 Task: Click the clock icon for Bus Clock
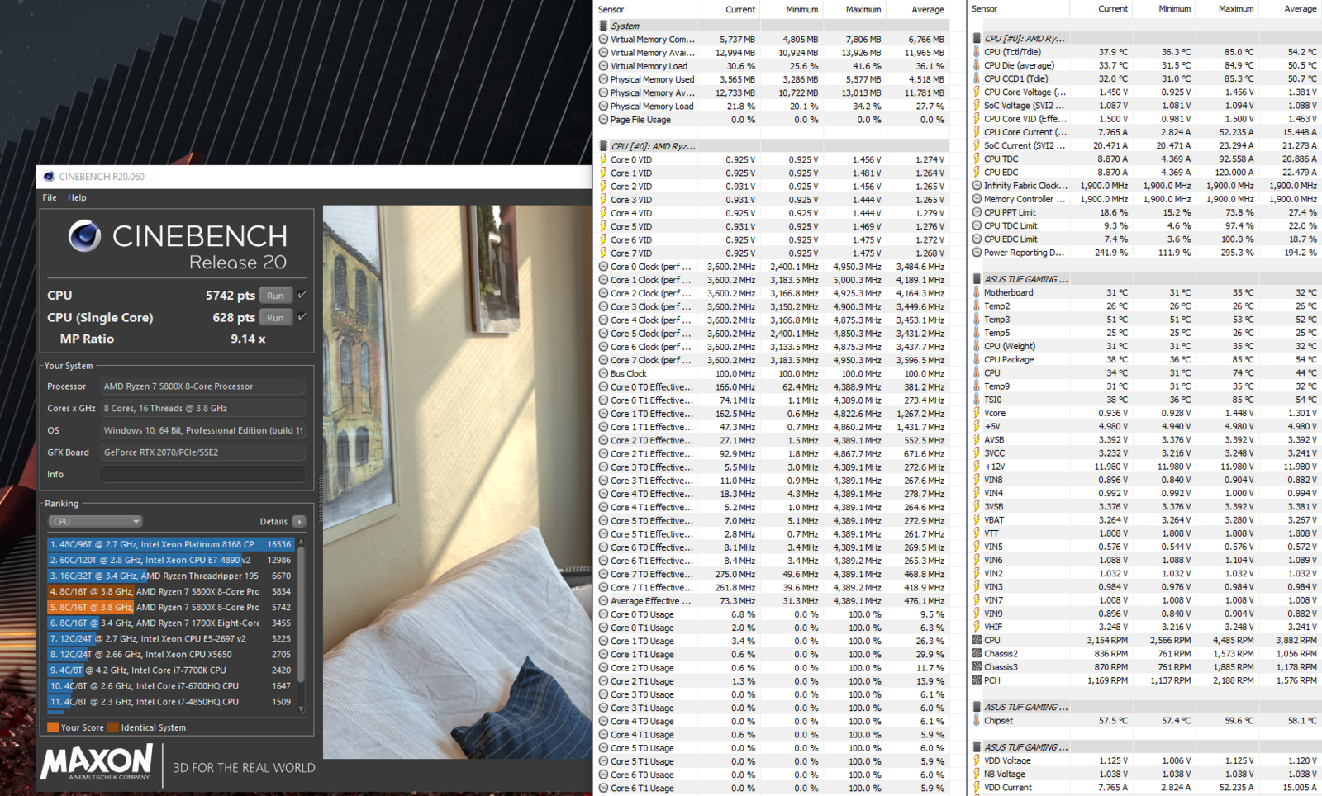point(603,373)
